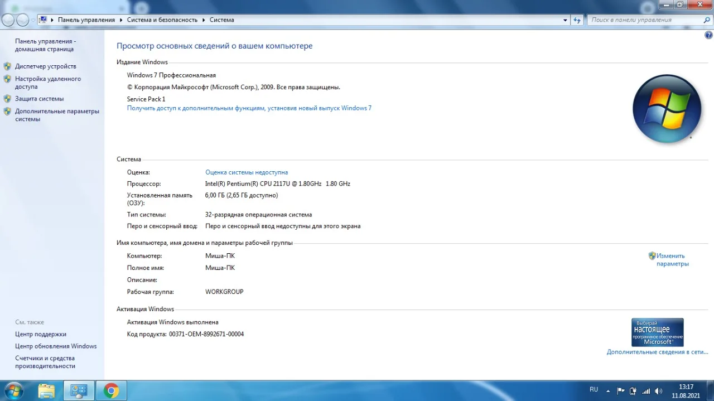Screen dimensions: 714x401
Task: Click the computer icon in address bar
Action: 42,20
